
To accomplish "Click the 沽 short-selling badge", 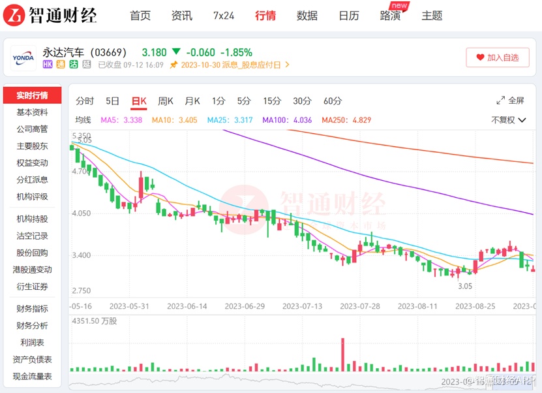I will tap(73, 65).
